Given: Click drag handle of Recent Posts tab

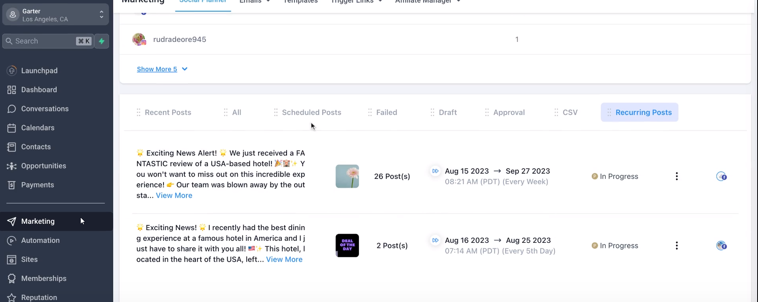Looking at the screenshot, I should coord(139,113).
